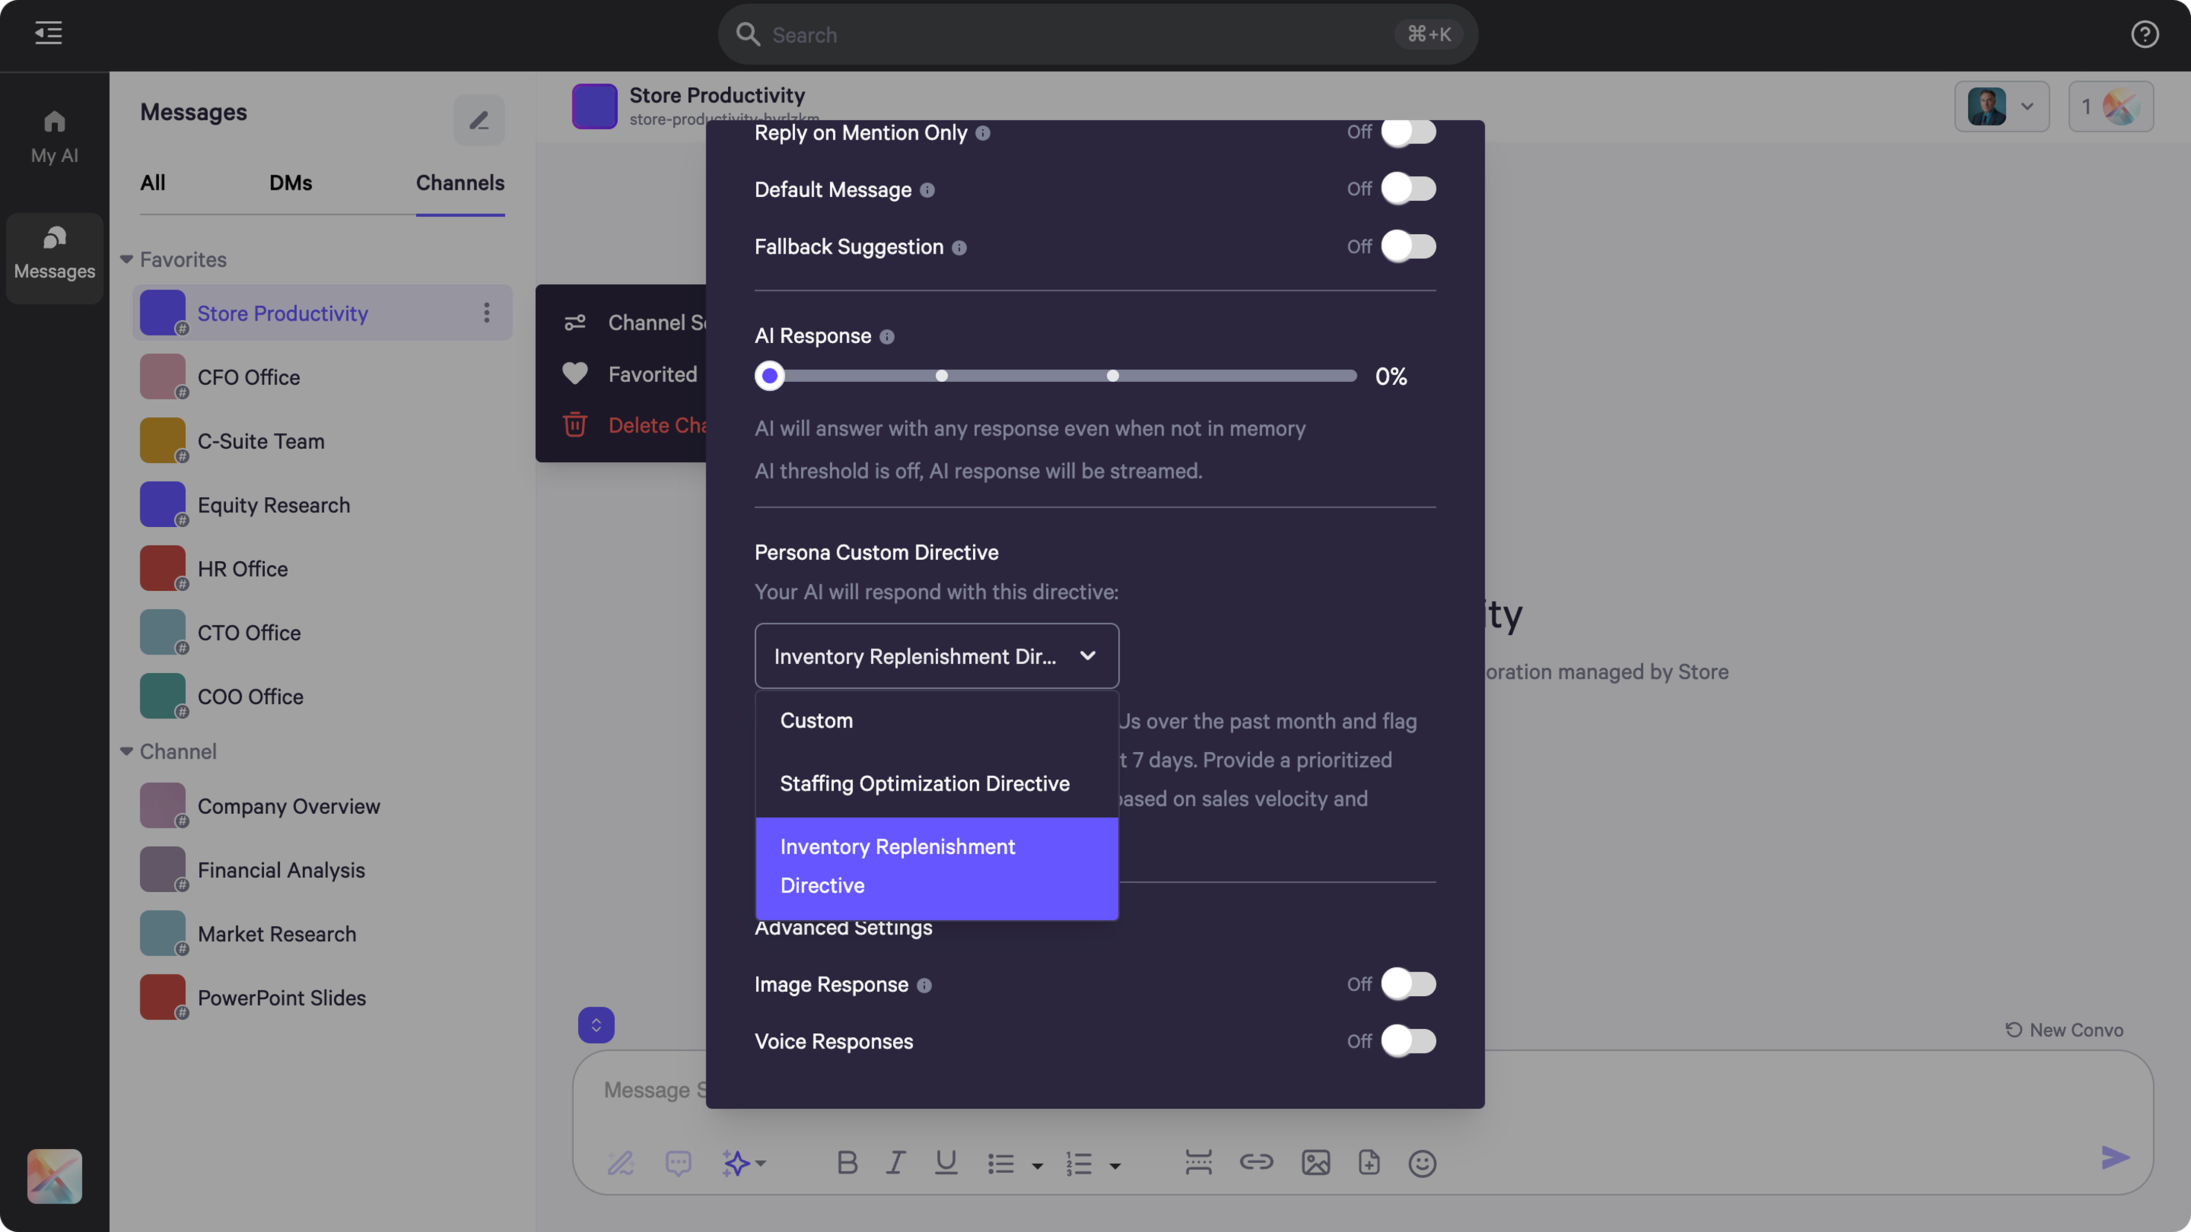Enable the Voice Responses toggle
This screenshot has width=2191, height=1232.
(1409, 1041)
